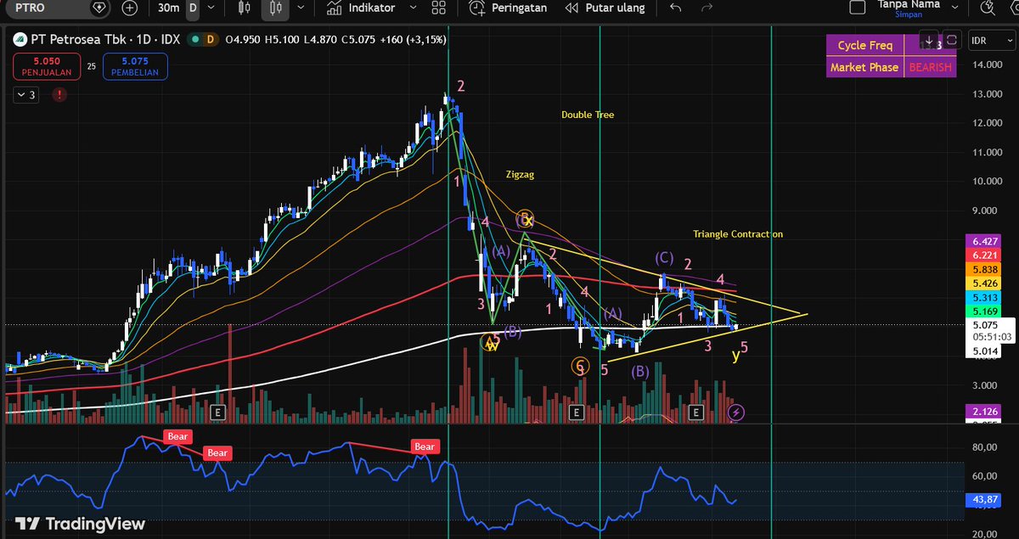Image resolution: width=1019 pixels, height=539 pixels.
Task: Open the indicator templates grid icon
Action: (x=439, y=8)
